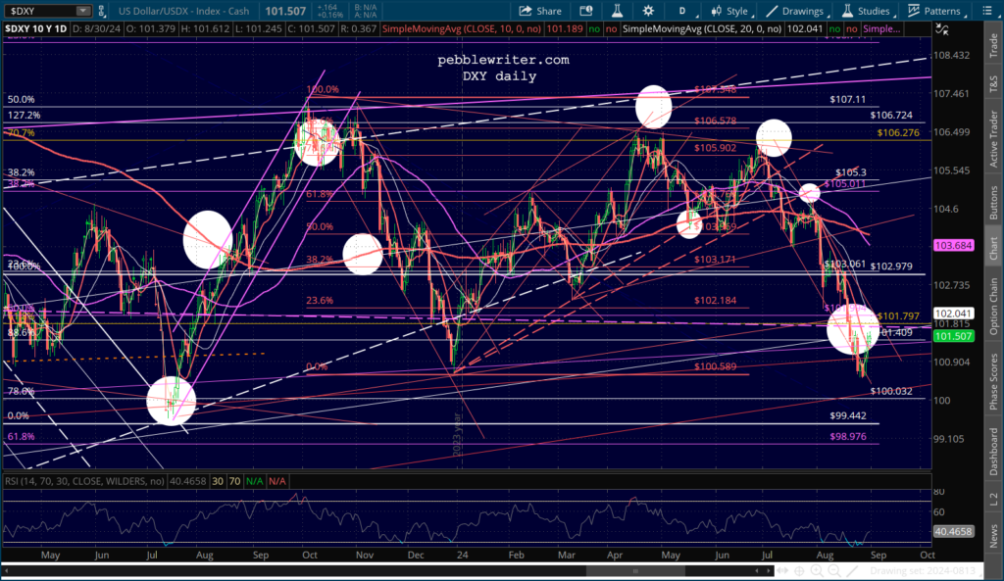Click SimpleMovingAvg (CLOSE, 20, 0, no) label

[701, 28]
